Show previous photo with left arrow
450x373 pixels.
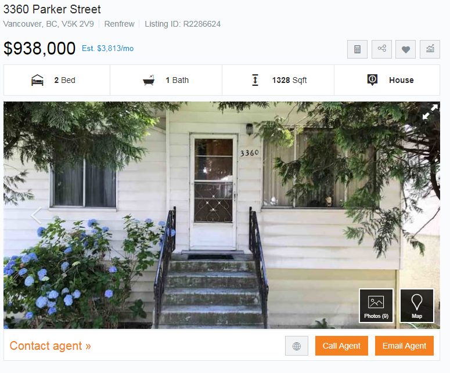[37, 215]
